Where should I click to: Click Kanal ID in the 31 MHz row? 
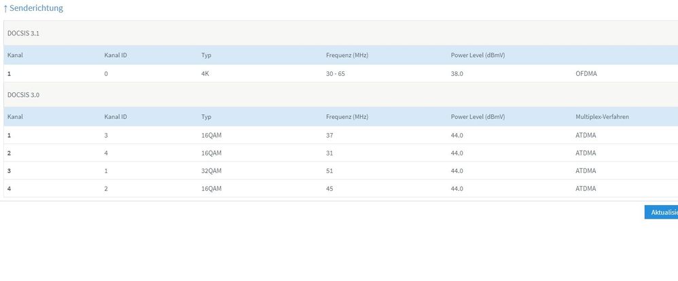click(x=106, y=153)
